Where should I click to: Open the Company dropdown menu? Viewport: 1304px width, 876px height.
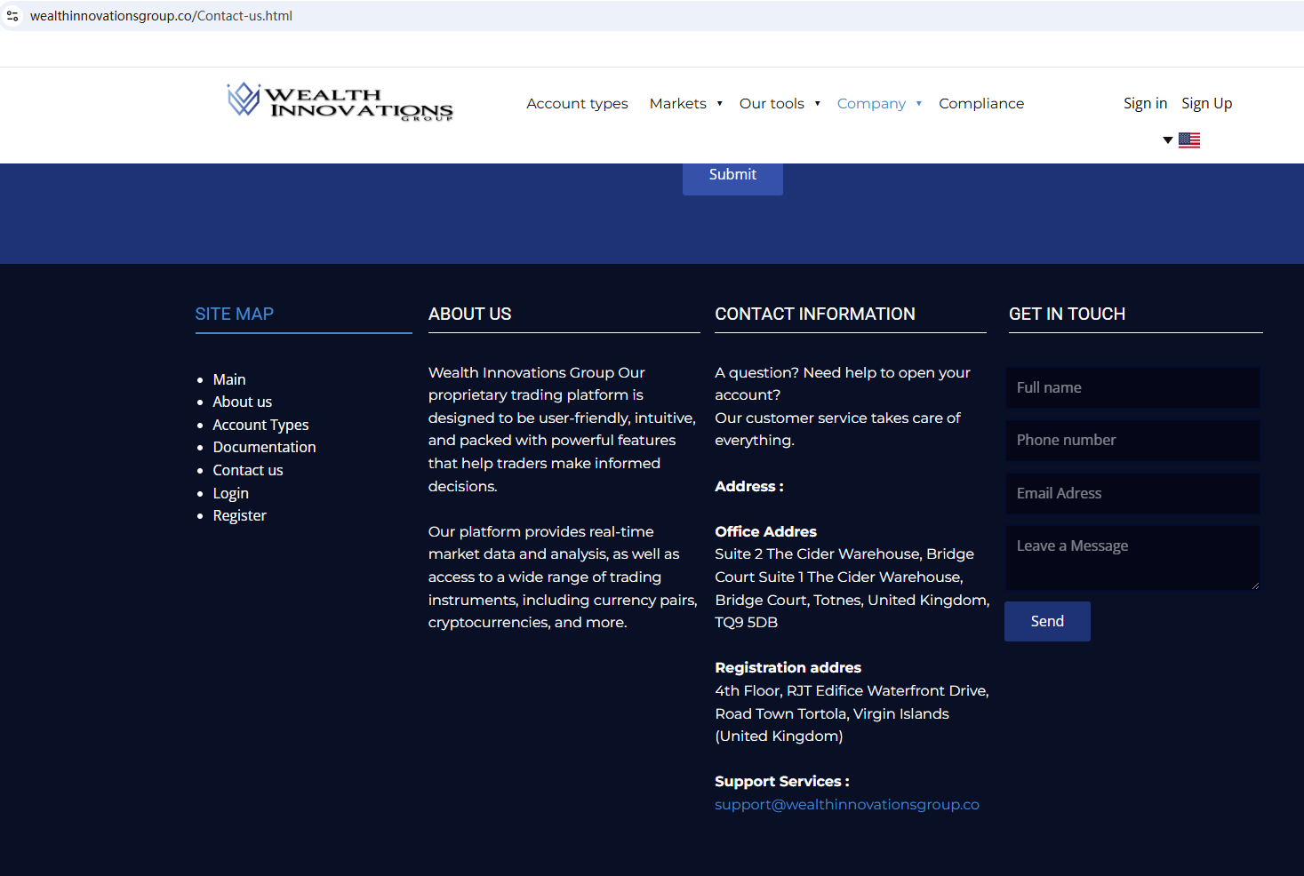(x=878, y=104)
